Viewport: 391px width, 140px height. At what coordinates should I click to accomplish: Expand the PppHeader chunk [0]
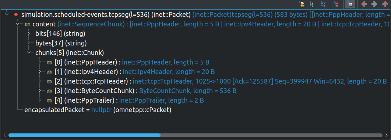click(40, 62)
